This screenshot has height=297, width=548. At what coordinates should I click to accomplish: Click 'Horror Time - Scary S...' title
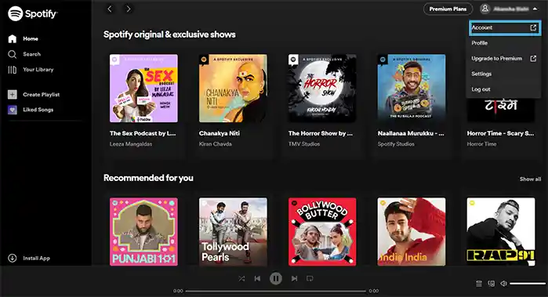[500, 133]
